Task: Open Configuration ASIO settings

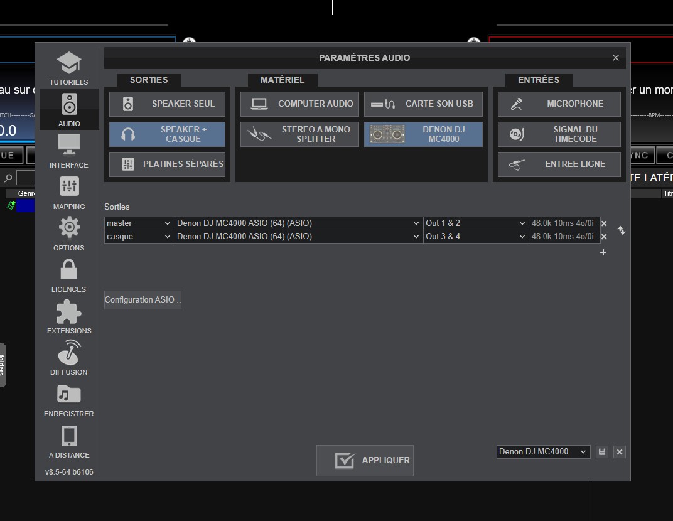Action: coord(143,300)
